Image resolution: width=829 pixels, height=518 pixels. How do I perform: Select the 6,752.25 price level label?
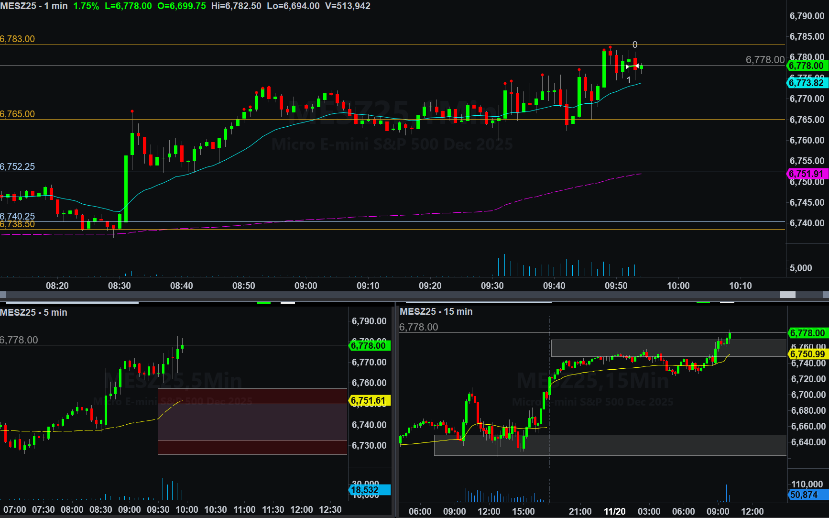coord(18,166)
